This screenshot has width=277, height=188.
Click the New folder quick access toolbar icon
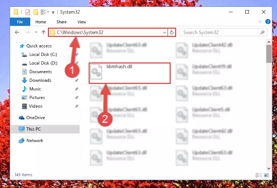click(x=36, y=12)
